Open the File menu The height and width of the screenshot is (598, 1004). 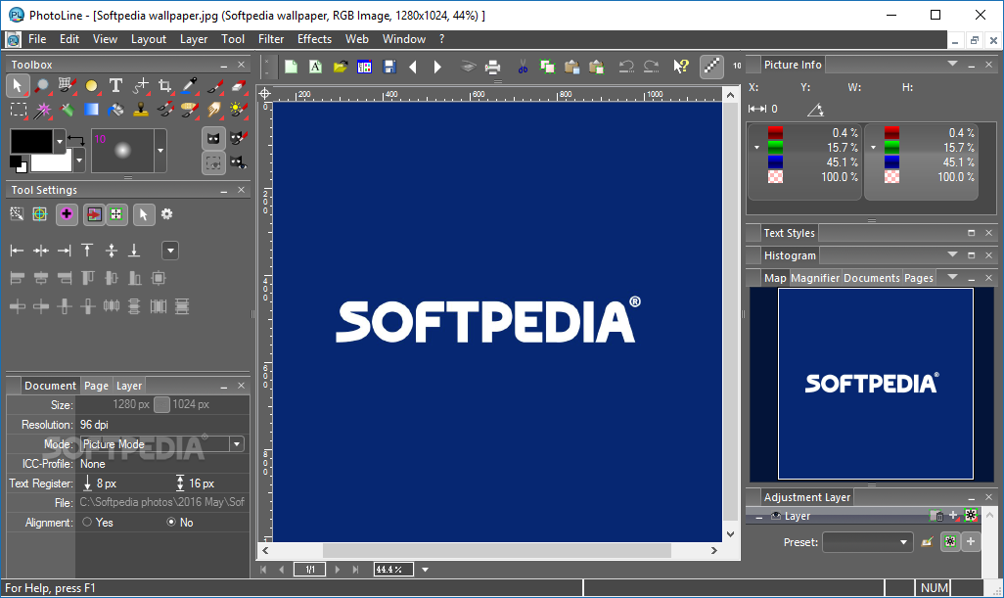(37, 39)
